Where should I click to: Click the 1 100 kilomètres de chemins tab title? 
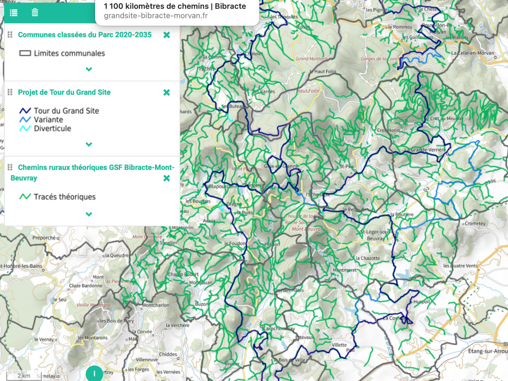tap(175, 6)
